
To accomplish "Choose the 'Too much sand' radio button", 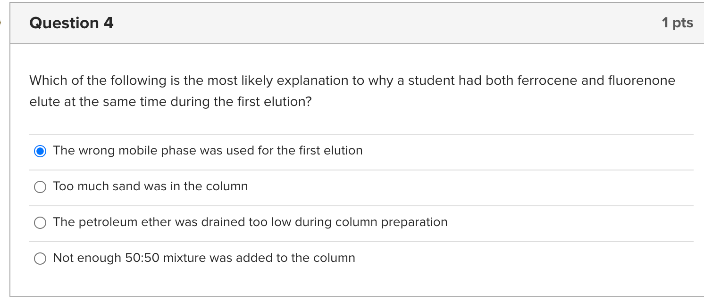I will pos(40,187).
